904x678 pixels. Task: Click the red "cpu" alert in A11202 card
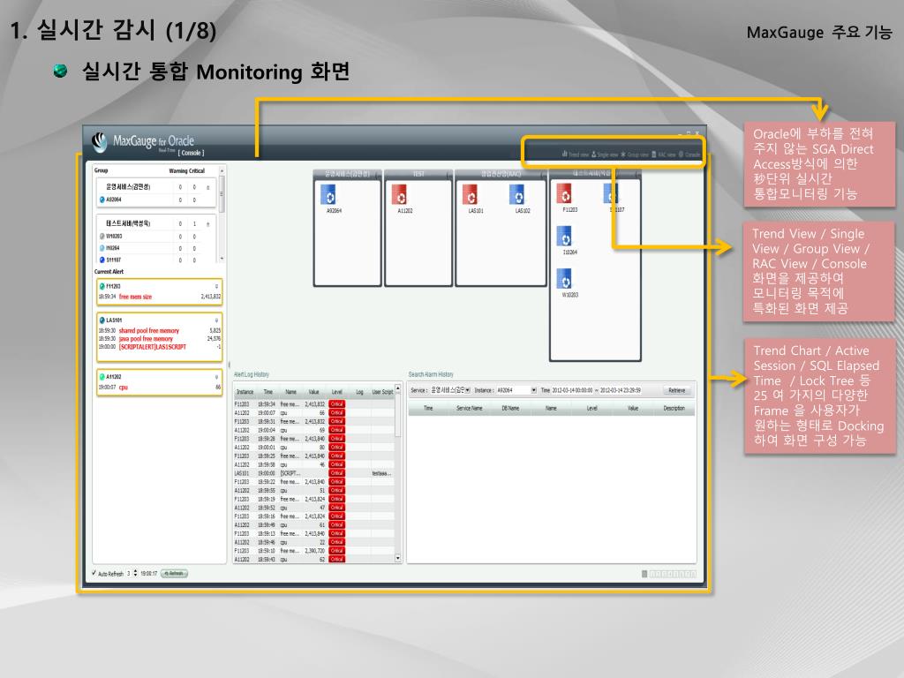point(124,388)
